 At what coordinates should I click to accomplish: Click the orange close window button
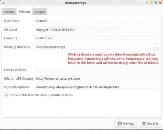click(160, 3)
